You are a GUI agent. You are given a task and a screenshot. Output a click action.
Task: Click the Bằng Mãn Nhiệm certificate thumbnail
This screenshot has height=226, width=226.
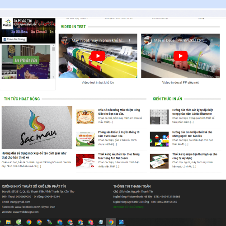(85, 117)
